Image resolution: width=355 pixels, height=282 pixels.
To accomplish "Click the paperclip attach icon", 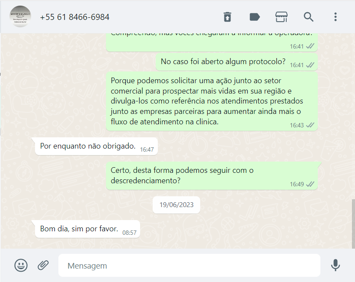I will click(43, 265).
